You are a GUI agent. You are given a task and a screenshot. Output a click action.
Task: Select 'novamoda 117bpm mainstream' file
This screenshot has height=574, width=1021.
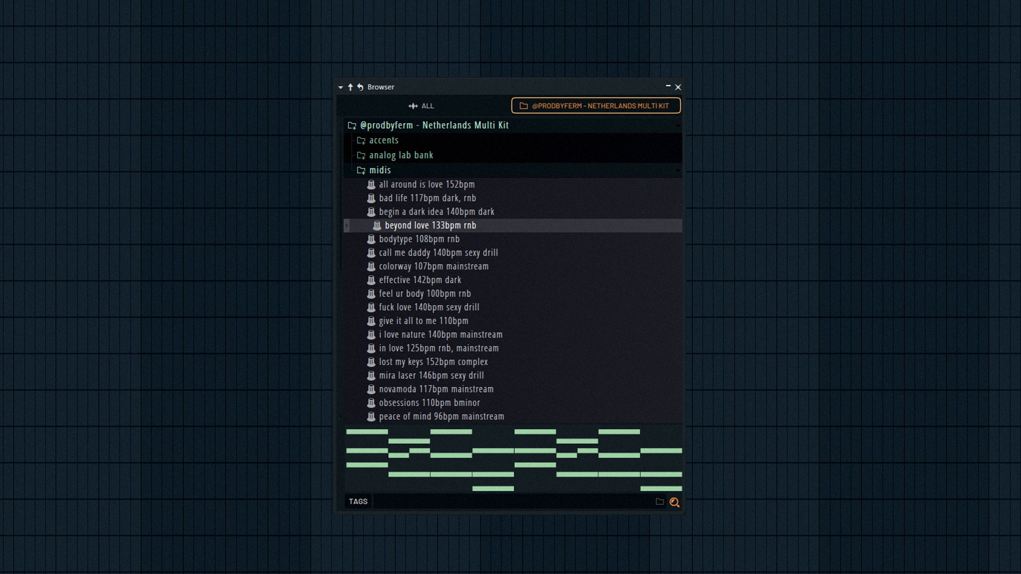point(513,389)
